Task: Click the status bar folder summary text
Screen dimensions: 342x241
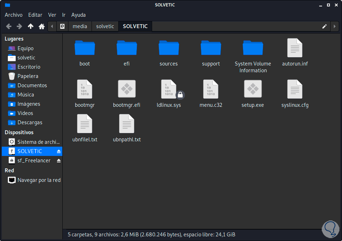Action: [151, 235]
